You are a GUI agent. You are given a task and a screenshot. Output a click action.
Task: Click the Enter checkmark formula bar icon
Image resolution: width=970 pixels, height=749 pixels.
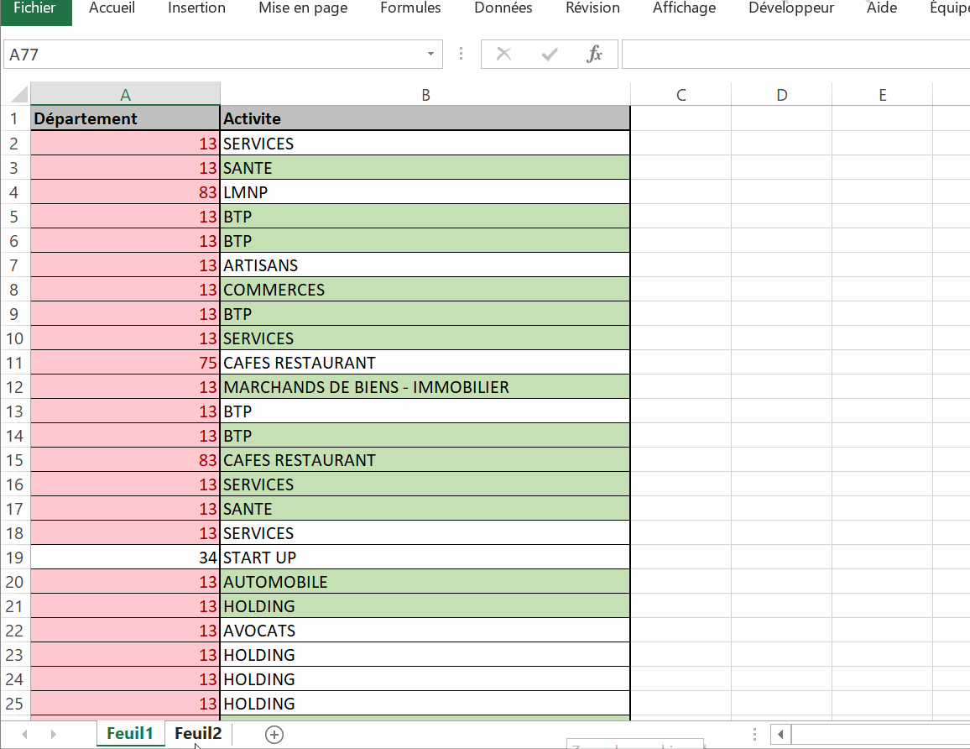click(x=550, y=55)
